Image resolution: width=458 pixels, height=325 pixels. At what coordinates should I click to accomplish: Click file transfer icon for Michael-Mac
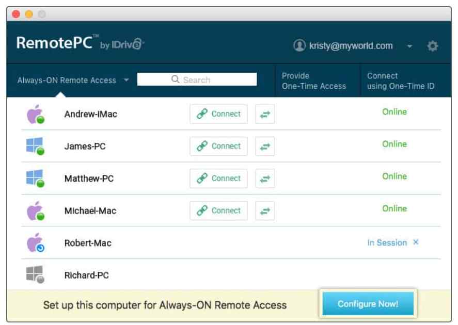[x=265, y=210]
